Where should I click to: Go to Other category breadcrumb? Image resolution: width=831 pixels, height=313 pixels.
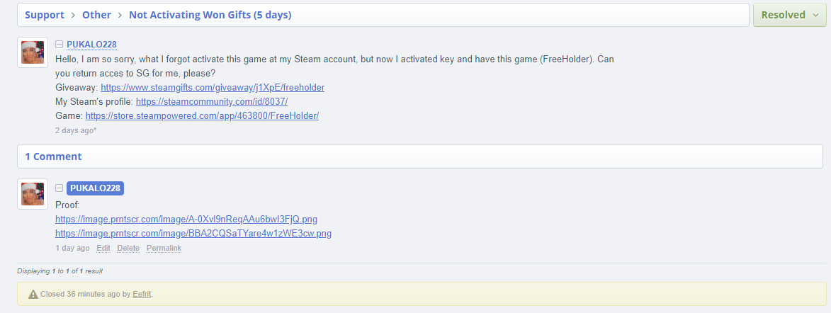point(96,15)
